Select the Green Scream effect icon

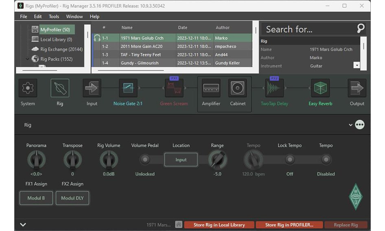(x=174, y=88)
